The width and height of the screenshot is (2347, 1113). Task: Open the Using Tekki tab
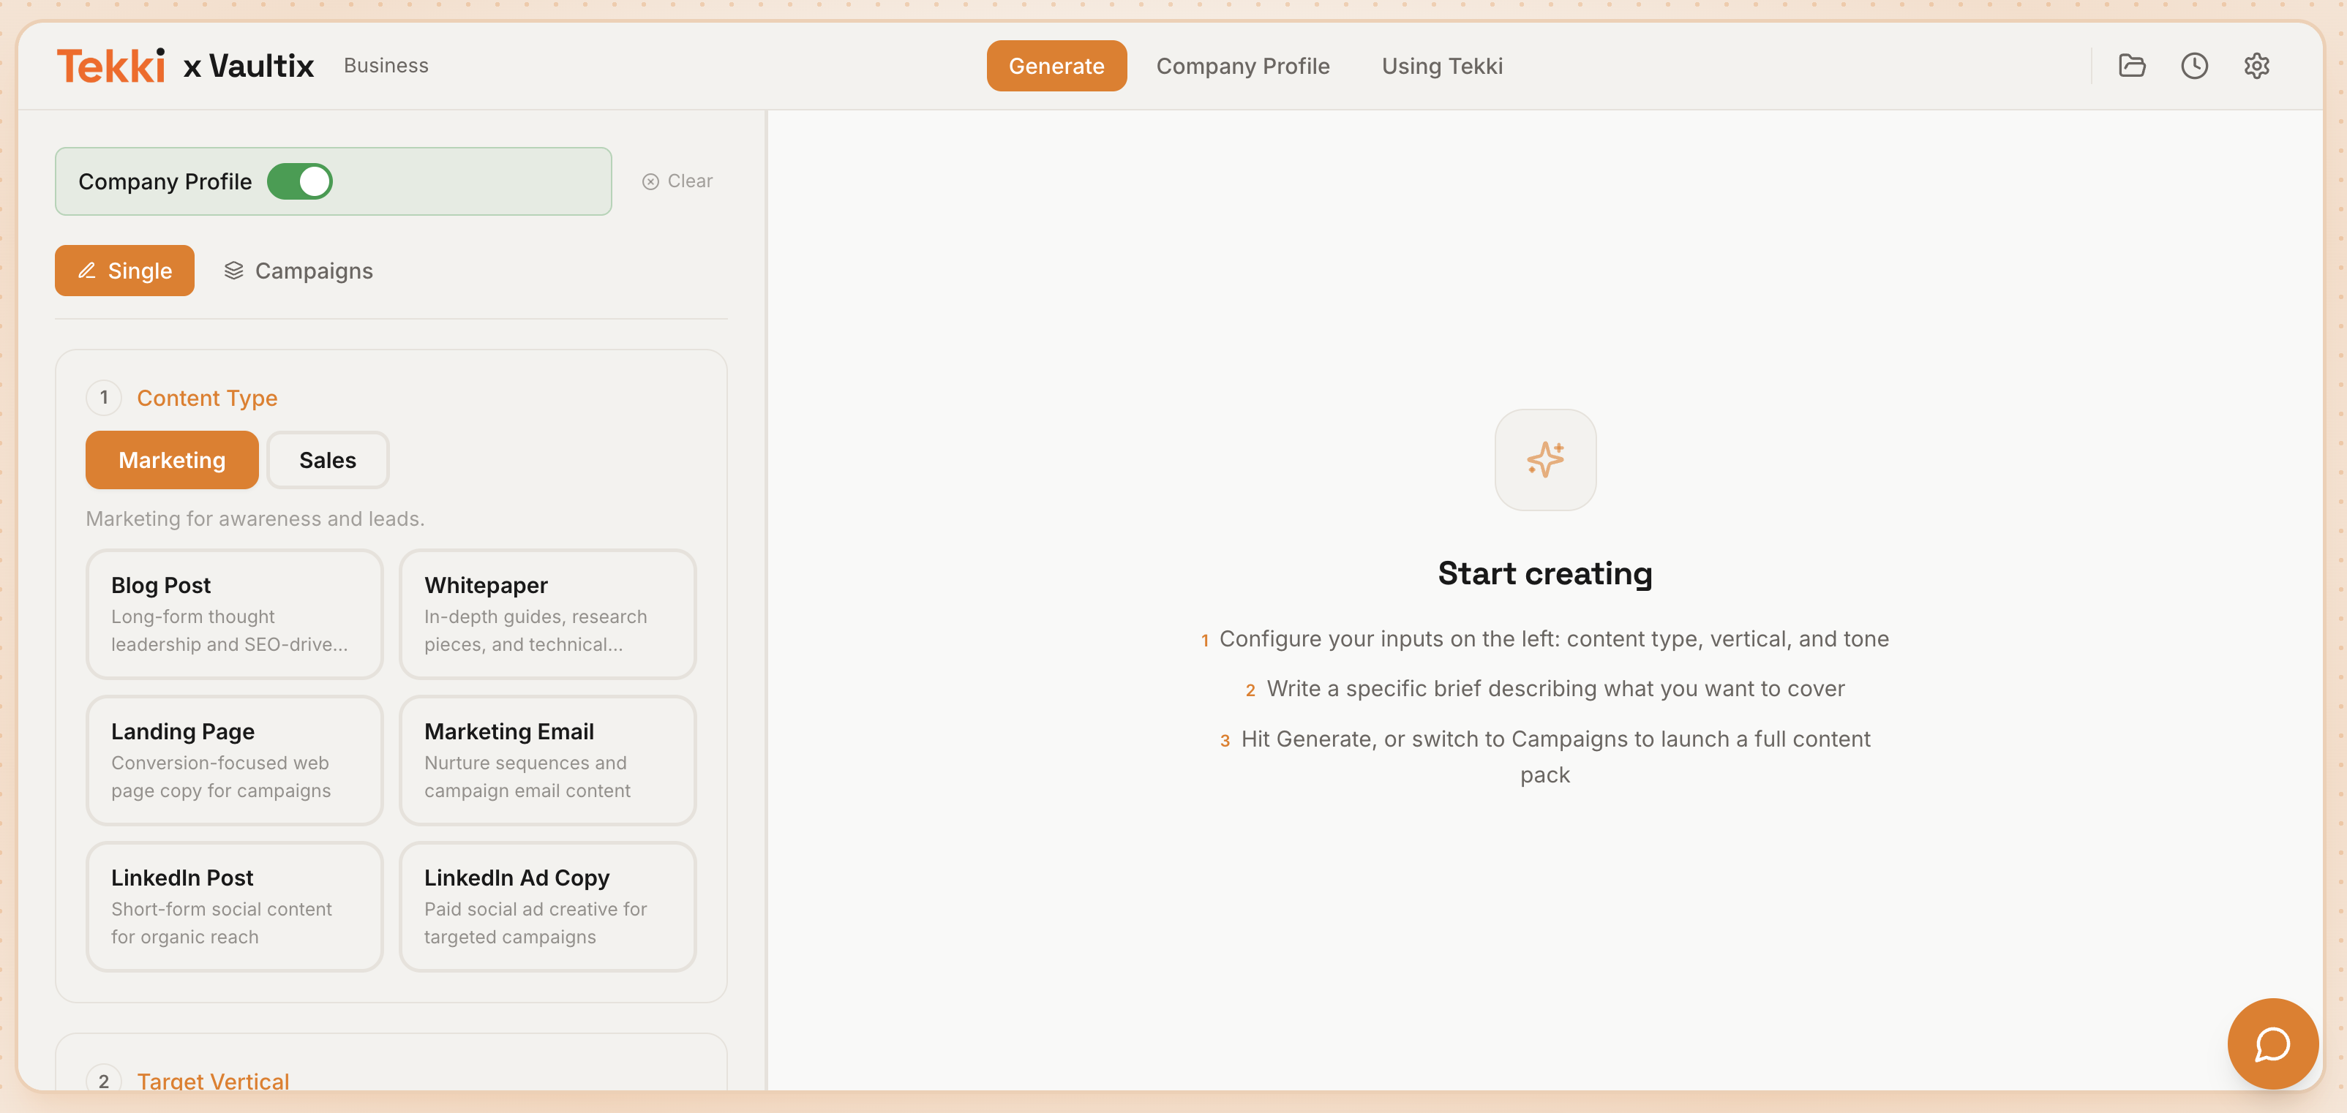pos(1441,66)
